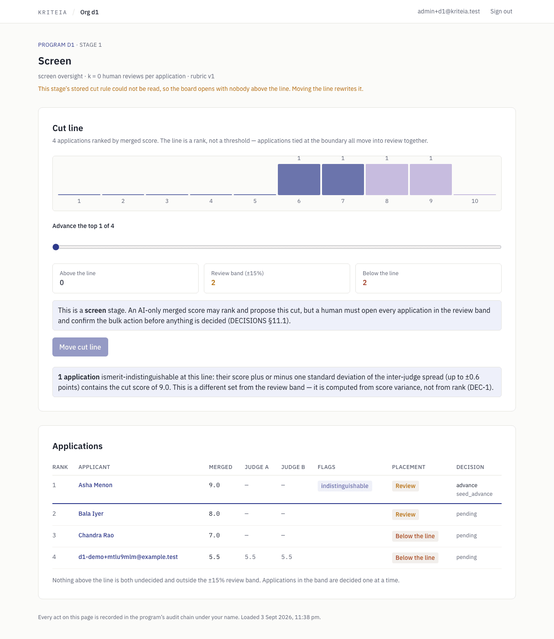Click the MERGED column header
This screenshot has width=554, height=639.
(x=221, y=467)
